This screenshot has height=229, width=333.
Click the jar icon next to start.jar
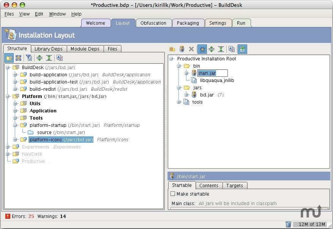click(x=194, y=73)
